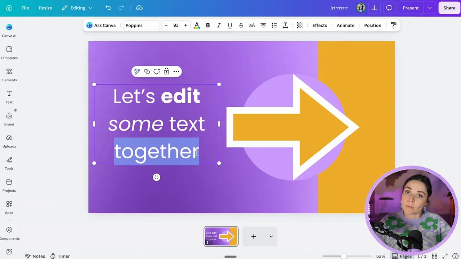Open more options ellipsis on floating toolbar
Image resolution: width=461 pixels, height=259 pixels.
(176, 72)
